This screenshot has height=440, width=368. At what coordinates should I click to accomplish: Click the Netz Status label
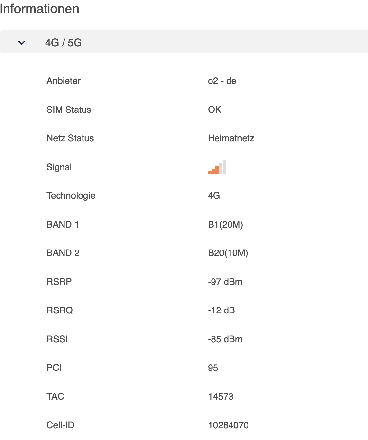click(x=70, y=138)
